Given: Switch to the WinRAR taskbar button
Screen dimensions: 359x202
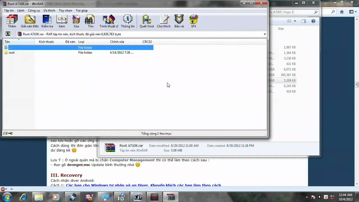Looking at the screenshot, I should tap(171, 197).
